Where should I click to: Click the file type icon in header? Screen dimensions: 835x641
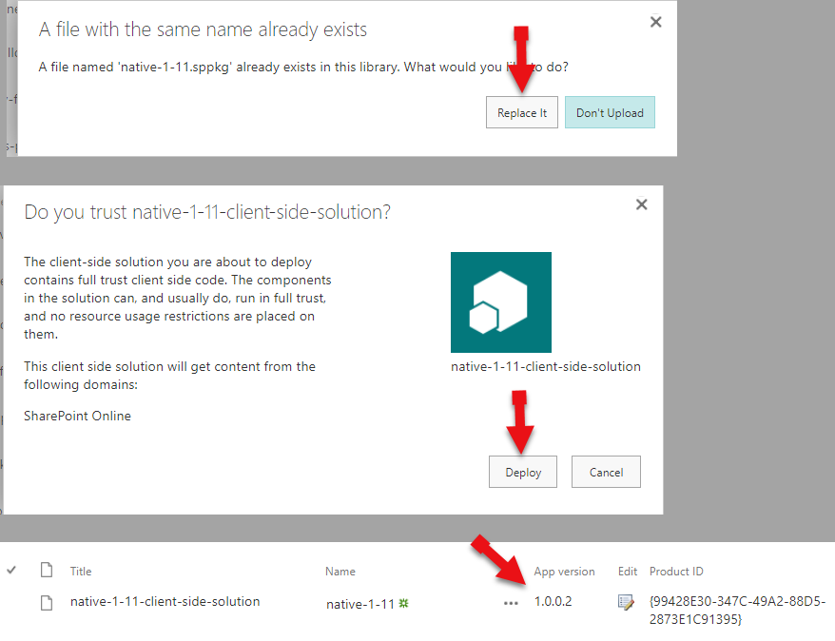(x=47, y=571)
